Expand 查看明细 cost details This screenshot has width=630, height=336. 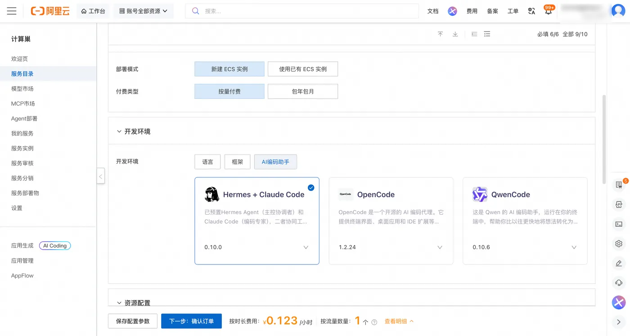[399, 322]
